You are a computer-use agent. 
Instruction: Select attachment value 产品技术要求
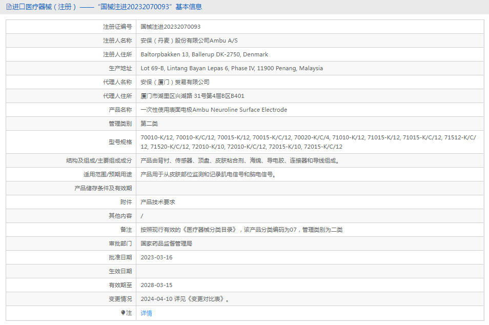pyautogui.click(x=158, y=202)
